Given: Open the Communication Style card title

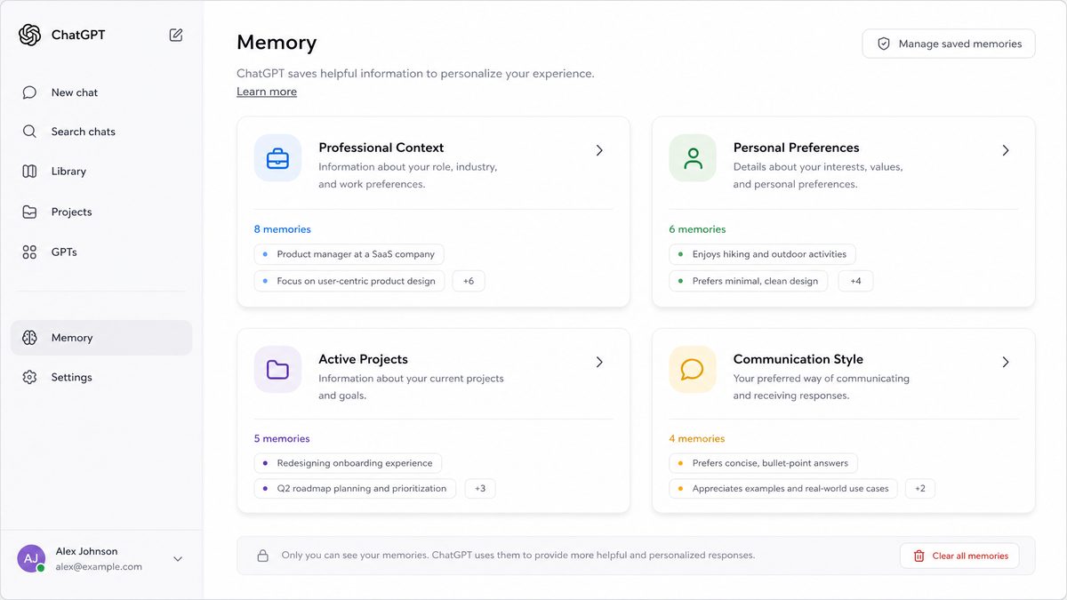Looking at the screenshot, I should (798, 359).
